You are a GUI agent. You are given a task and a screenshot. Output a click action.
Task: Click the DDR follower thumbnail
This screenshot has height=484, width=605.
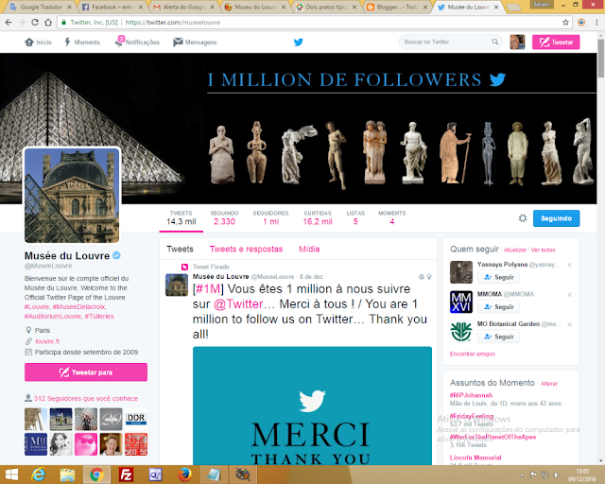(x=136, y=419)
